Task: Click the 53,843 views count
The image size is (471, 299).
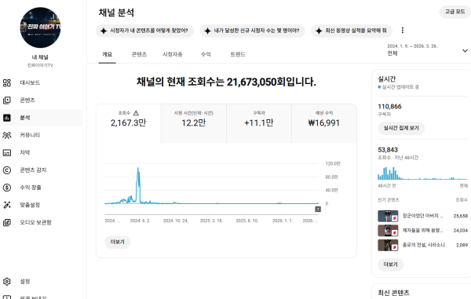Action: pyautogui.click(x=388, y=150)
